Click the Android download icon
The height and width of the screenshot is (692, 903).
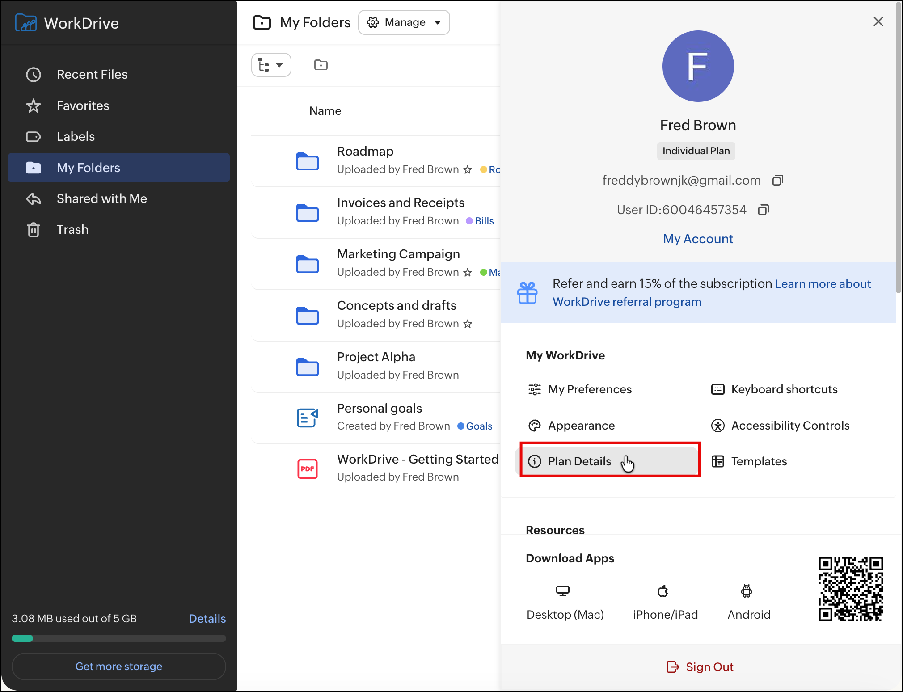(746, 591)
